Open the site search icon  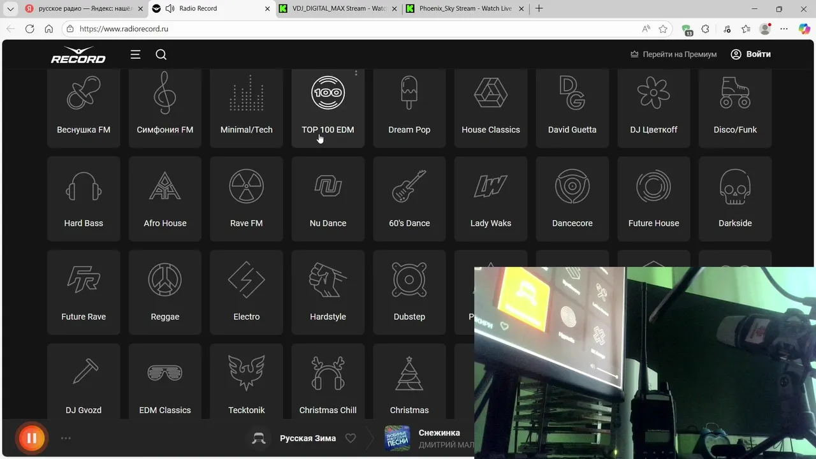coord(161,55)
